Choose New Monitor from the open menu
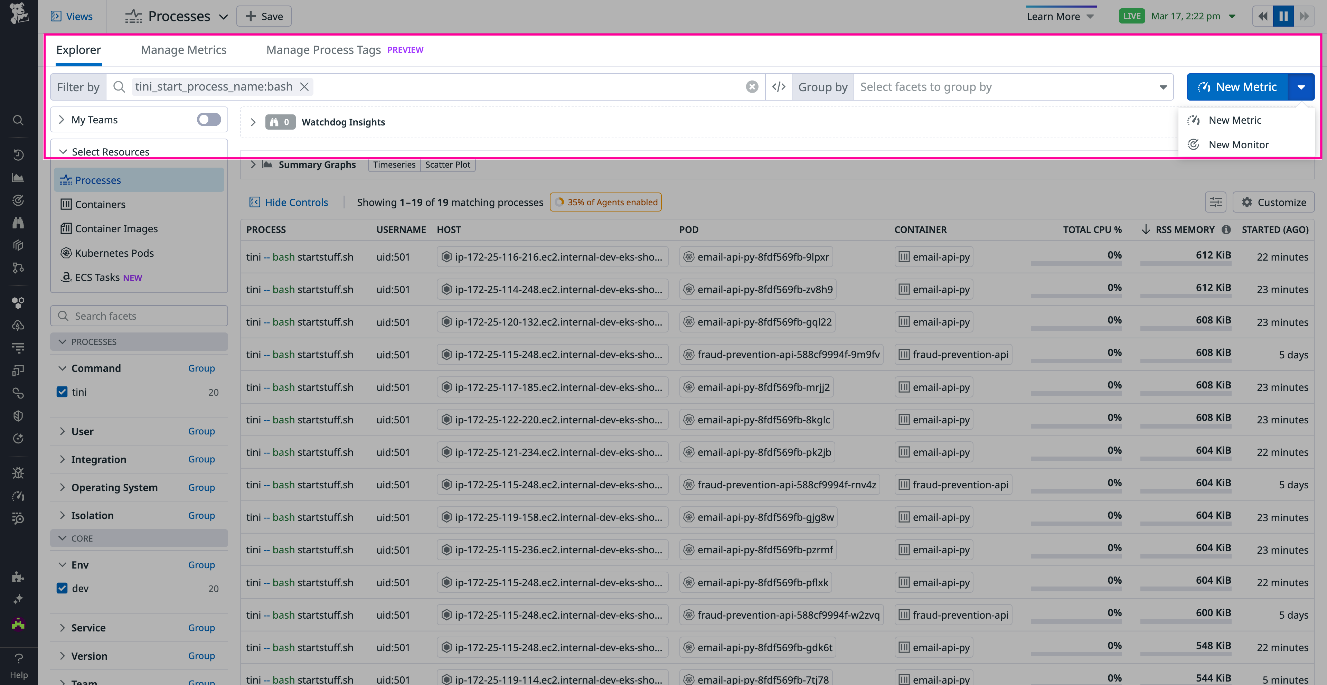Screen dimensions: 1327x685 tap(1239, 145)
